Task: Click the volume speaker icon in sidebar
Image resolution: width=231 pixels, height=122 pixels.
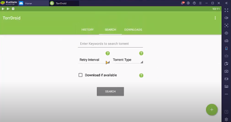Action: [226, 18]
